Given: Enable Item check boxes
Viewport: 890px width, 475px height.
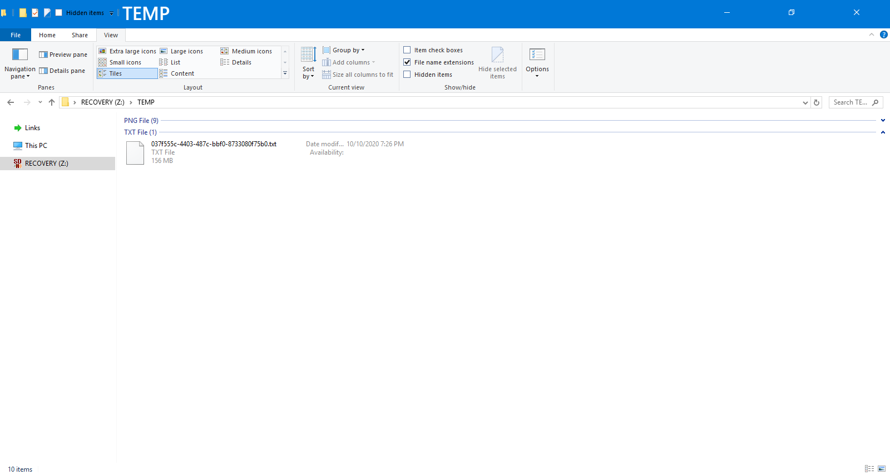Looking at the screenshot, I should 433,50.
